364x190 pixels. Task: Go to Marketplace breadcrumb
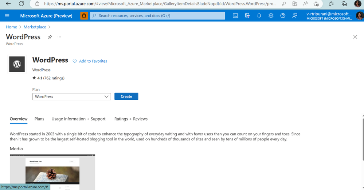(35, 27)
